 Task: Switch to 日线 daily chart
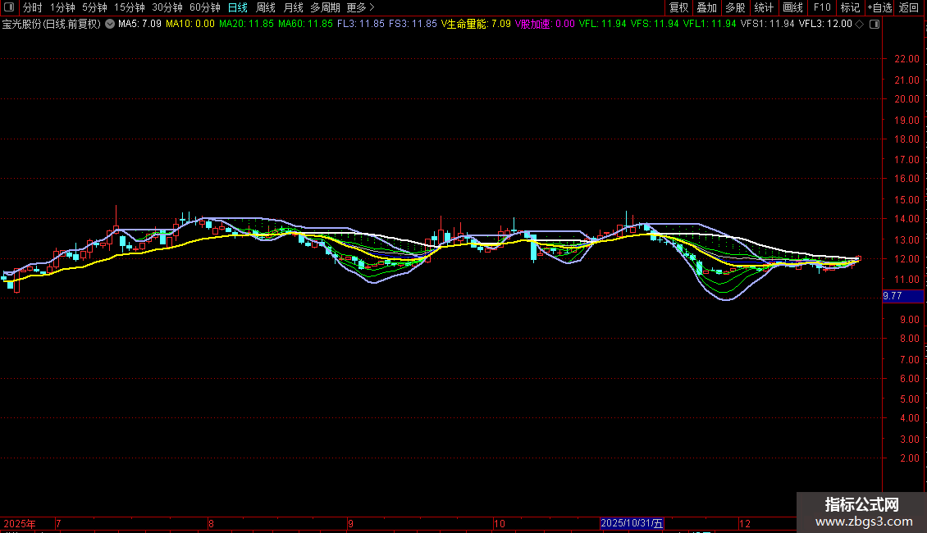(x=238, y=7)
